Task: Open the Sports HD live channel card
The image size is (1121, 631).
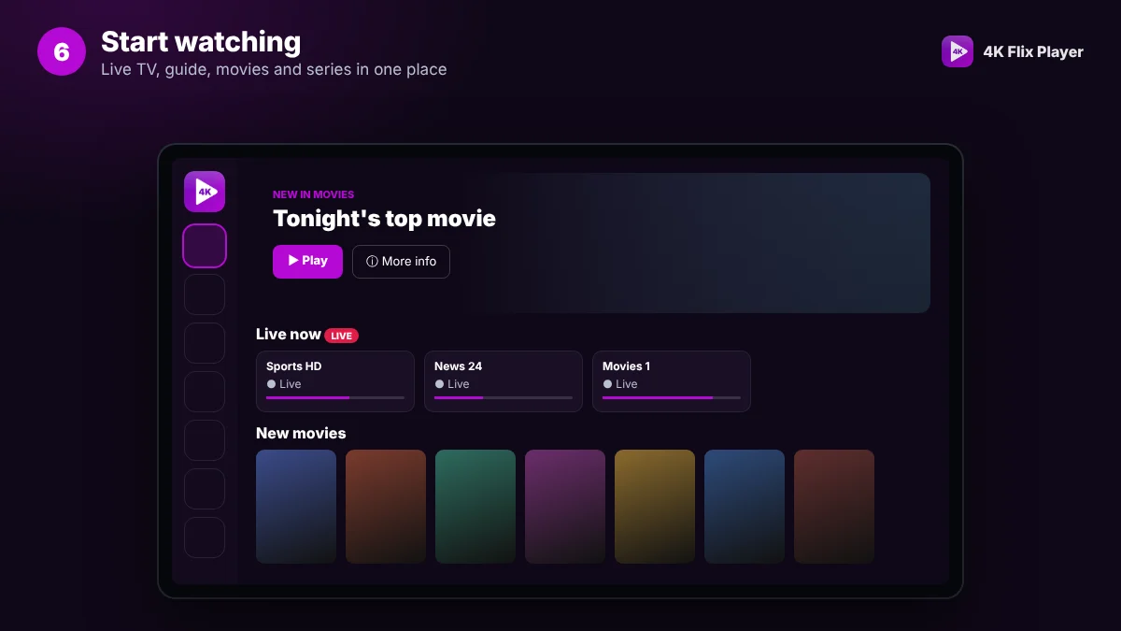Action: [x=335, y=381]
